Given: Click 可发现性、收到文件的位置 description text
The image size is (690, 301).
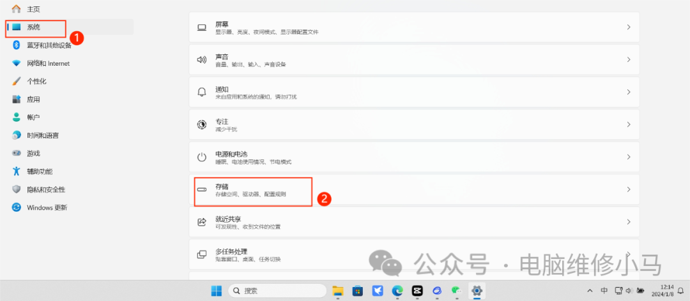Looking at the screenshot, I should click(x=248, y=227).
